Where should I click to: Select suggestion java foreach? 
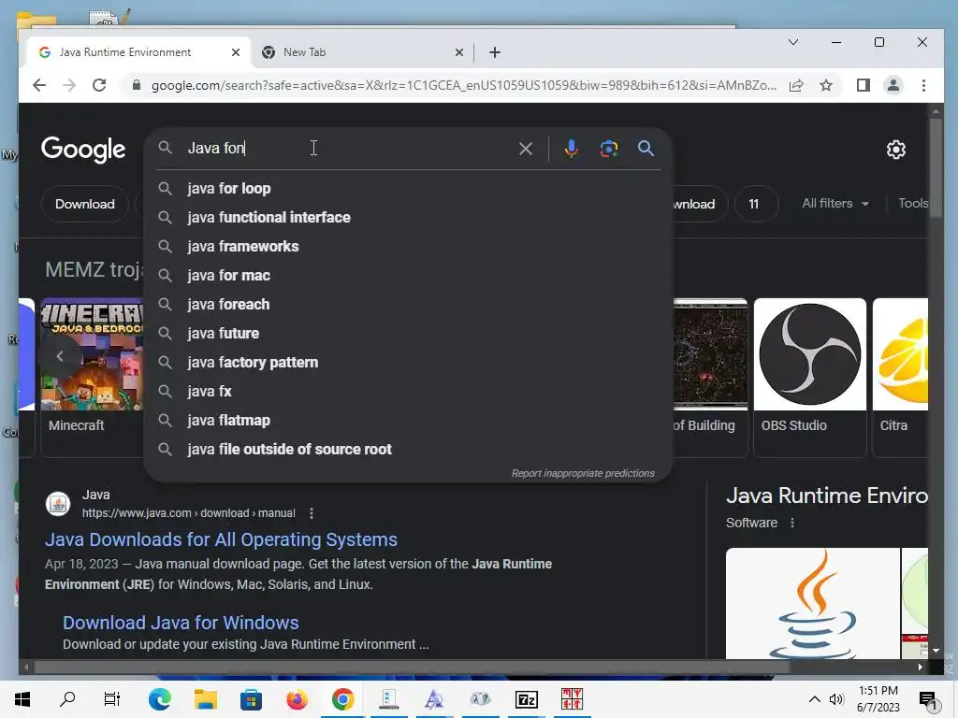[x=408, y=305]
